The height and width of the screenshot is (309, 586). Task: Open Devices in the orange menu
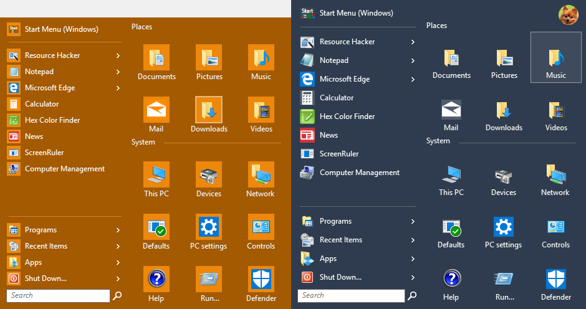[x=209, y=179]
